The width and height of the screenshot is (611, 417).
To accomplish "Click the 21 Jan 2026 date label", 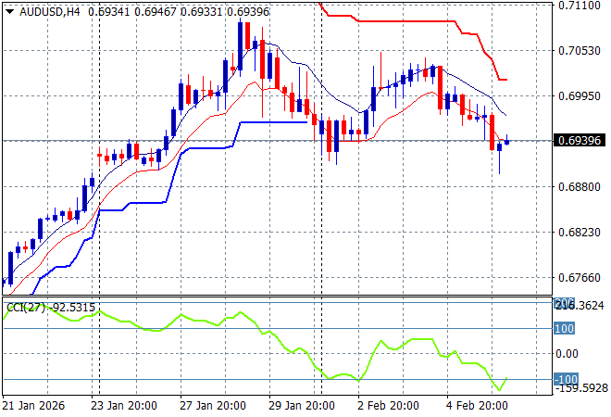I will [33, 406].
